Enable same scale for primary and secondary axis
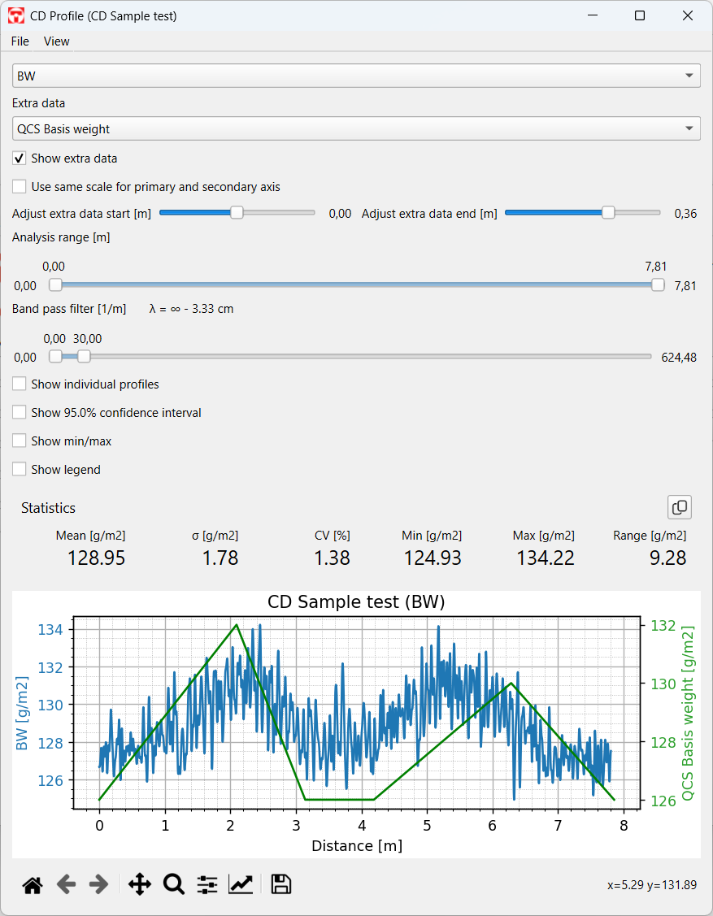The height and width of the screenshot is (916, 713). (19, 186)
